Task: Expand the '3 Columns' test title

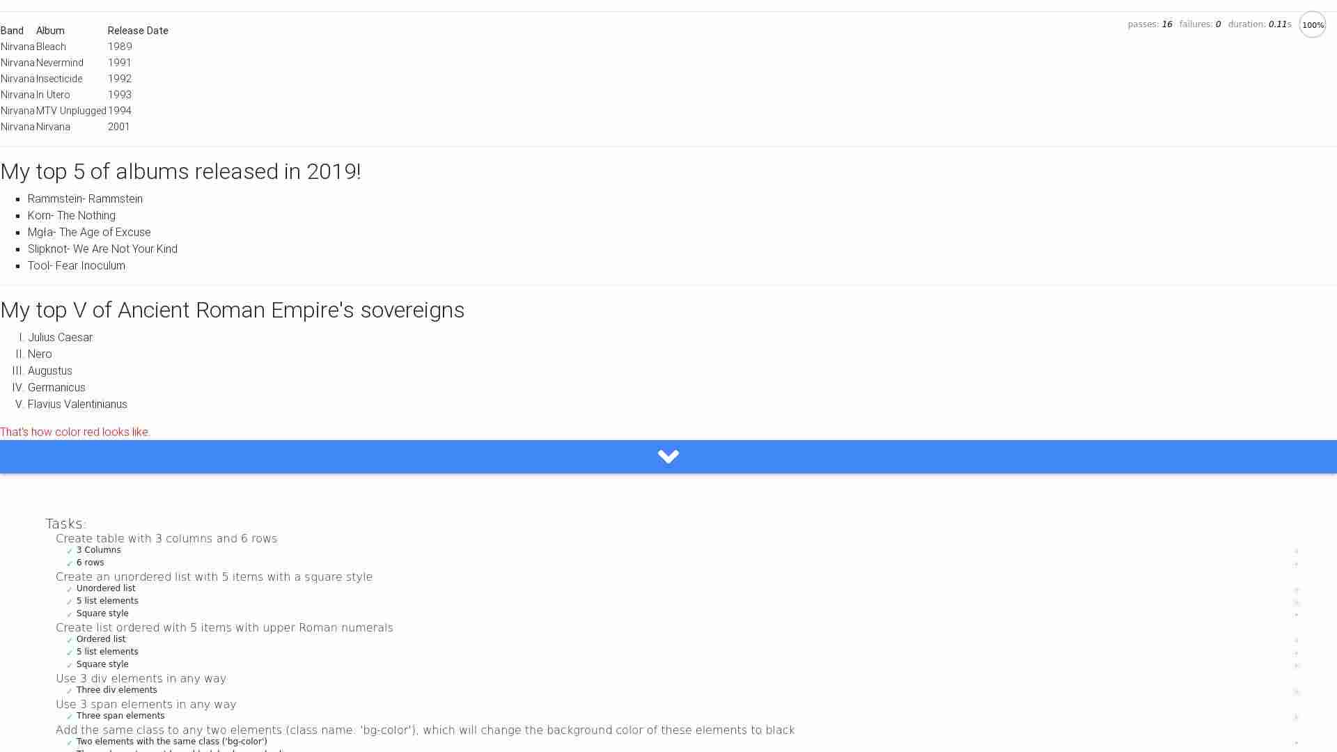Action: (98, 550)
